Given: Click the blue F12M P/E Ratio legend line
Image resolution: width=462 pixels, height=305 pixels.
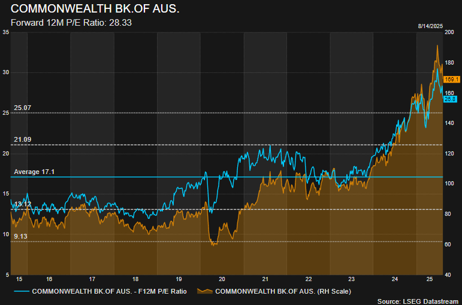Looking at the screenshot, I should (20, 291).
